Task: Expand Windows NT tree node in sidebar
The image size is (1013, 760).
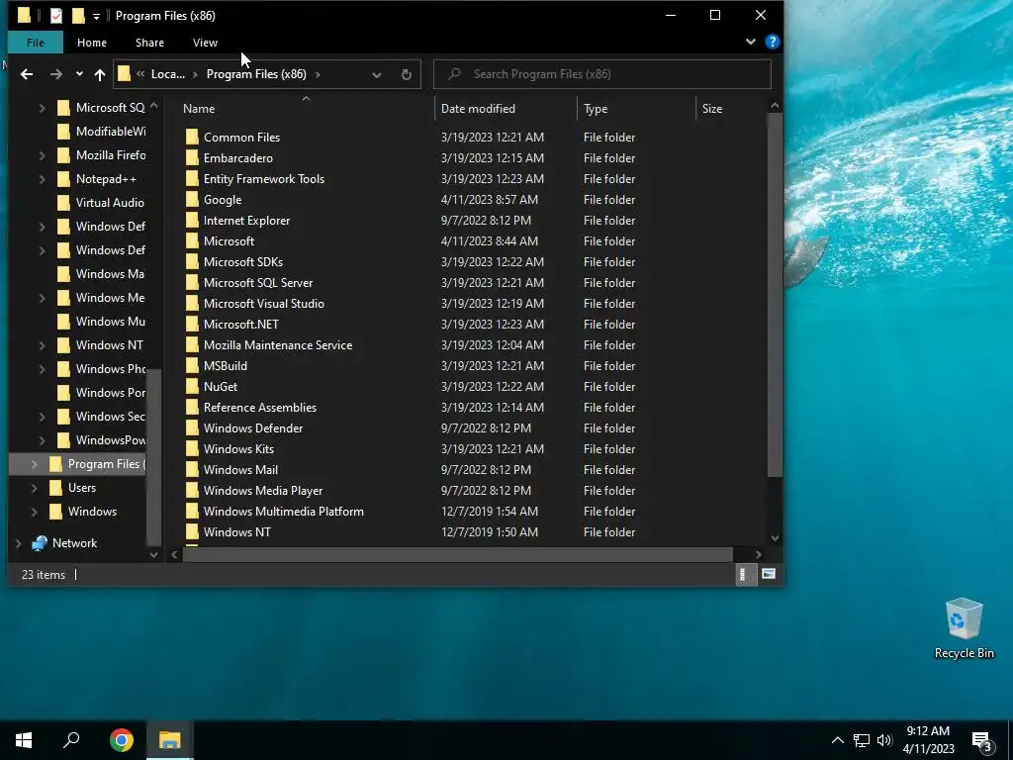Action: [42, 345]
